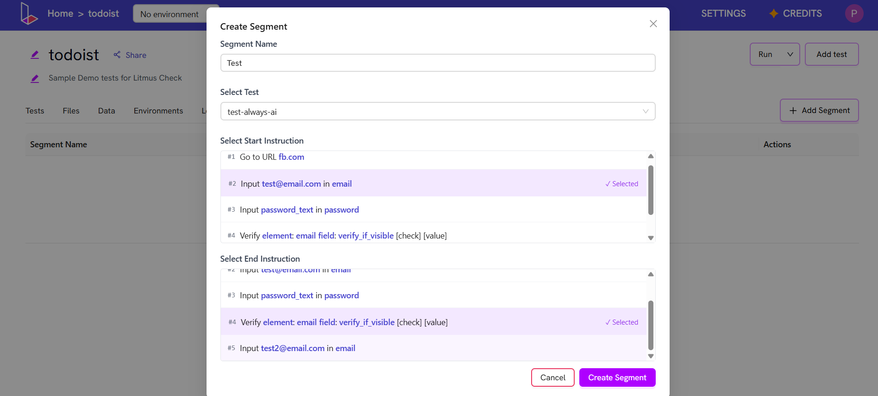Go to Home breadcrumb link
878x396 pixels.
tap(60, 13)
